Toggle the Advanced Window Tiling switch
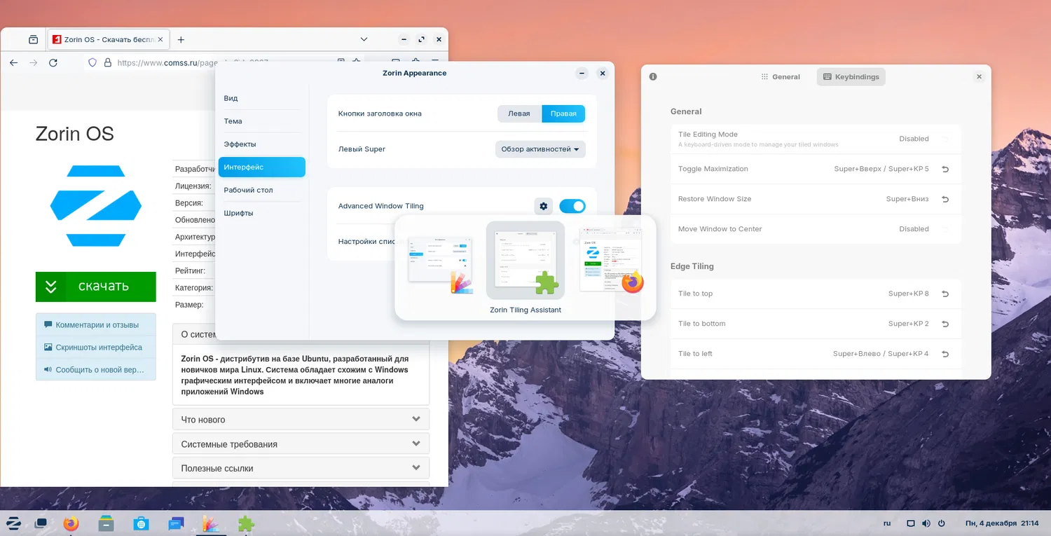This screenshot has height=536, width=1051. click(x=572, y=206)
